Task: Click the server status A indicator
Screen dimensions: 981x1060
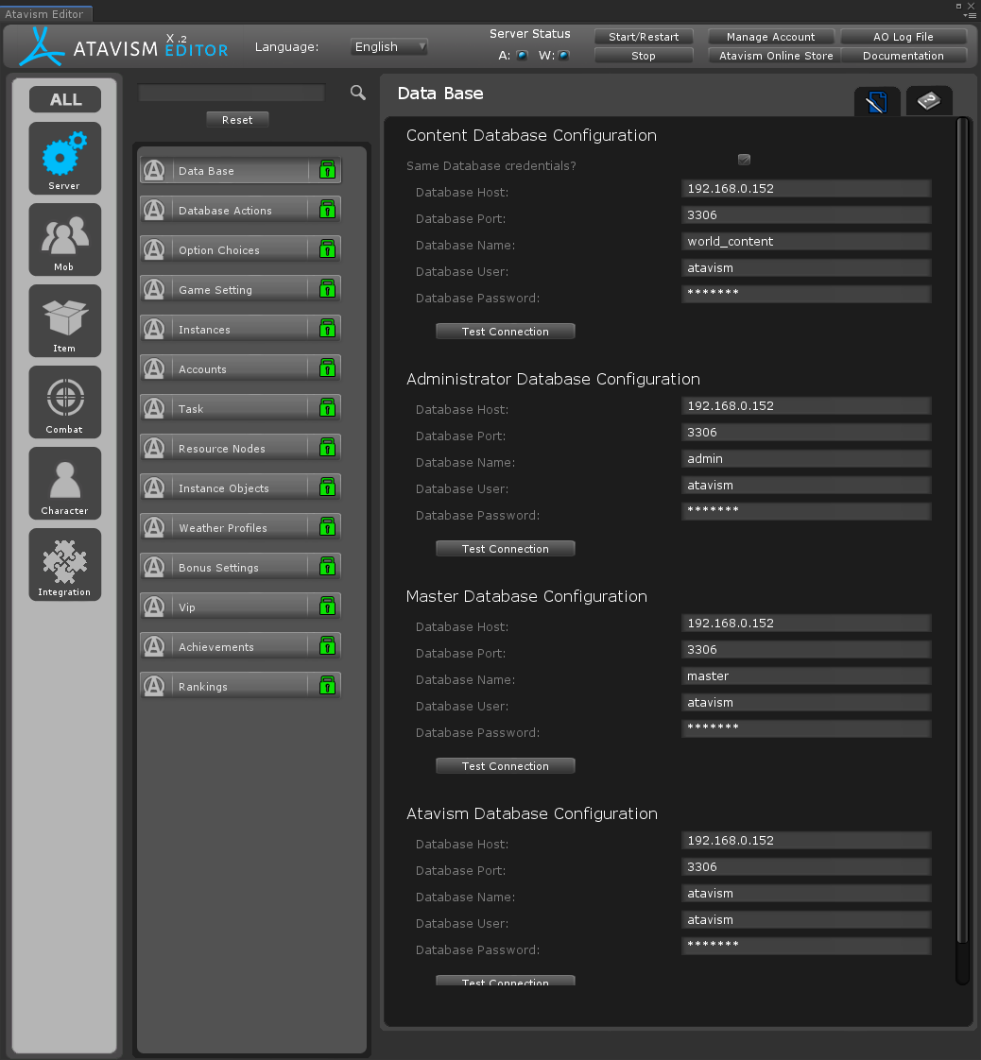Action: (x=522, y=56)
